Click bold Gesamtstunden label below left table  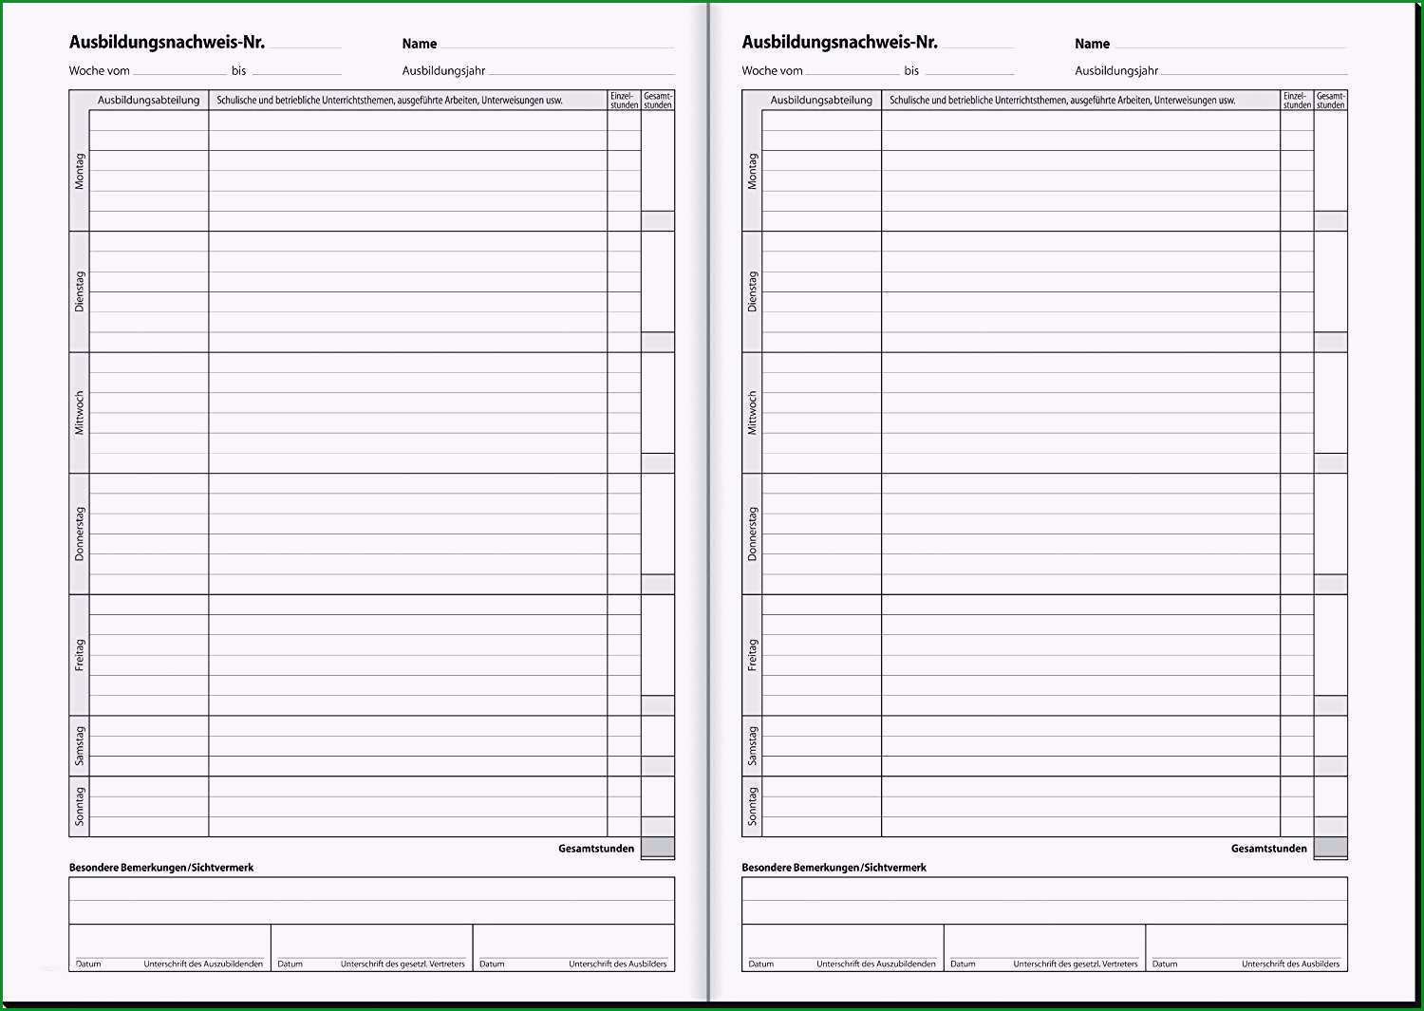tap(596, 849)
